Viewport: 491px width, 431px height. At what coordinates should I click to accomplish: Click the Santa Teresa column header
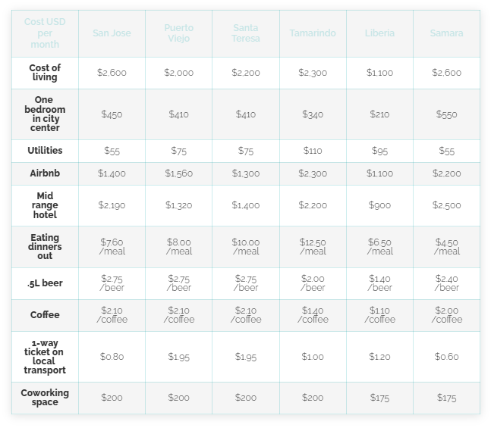[246, 33]
